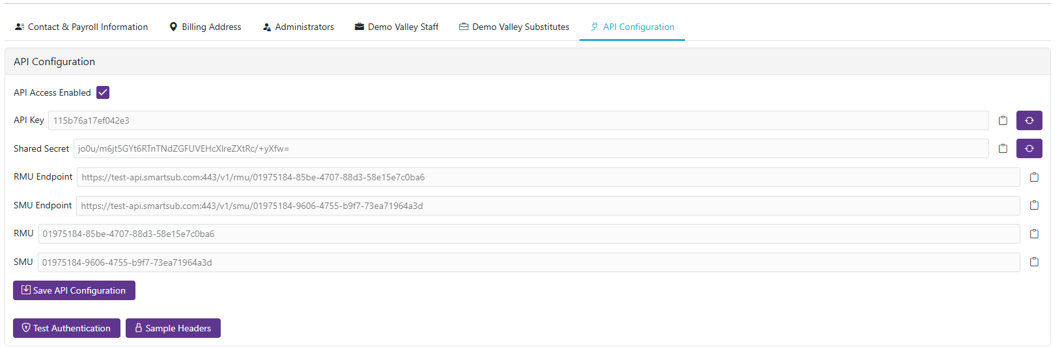
Task: Copy the SMU Endpoint URL
Action: tap(1034, 205)
